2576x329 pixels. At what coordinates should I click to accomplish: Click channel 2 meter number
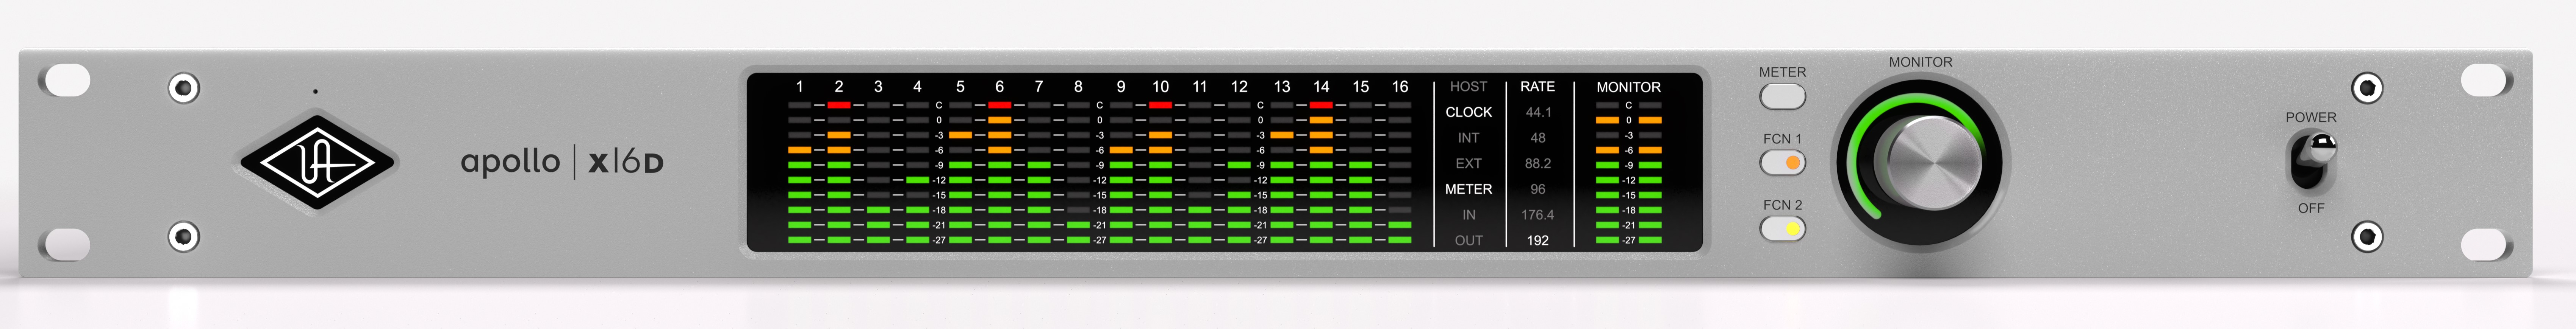click(x=839, y=87)
